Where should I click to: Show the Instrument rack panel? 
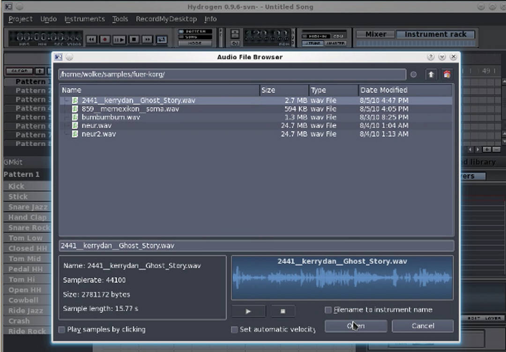click(x=436, y=34)
